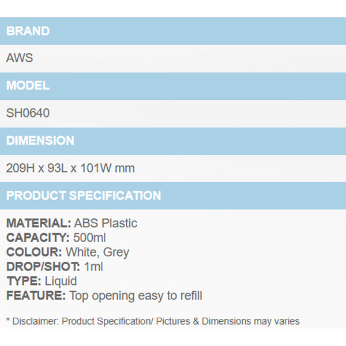
Task: Click the PRODUCT SPECIFICATION header
Action: tap(84, 195)
